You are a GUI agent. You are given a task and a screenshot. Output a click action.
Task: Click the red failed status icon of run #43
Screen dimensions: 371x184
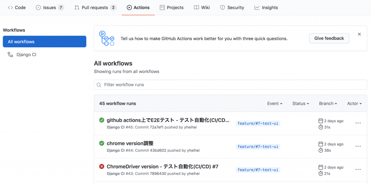coord(101,167)
